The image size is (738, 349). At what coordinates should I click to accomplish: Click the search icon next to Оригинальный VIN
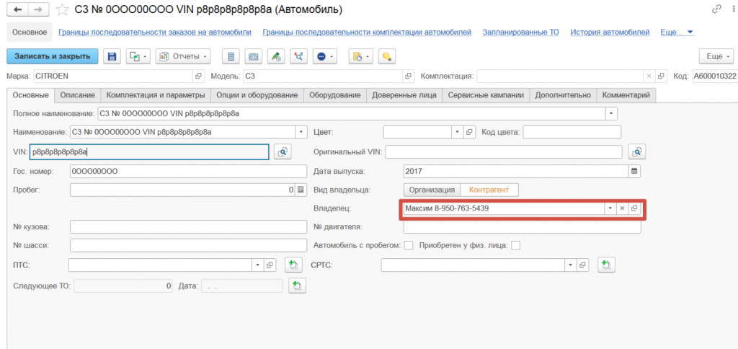tap(636, 151)
